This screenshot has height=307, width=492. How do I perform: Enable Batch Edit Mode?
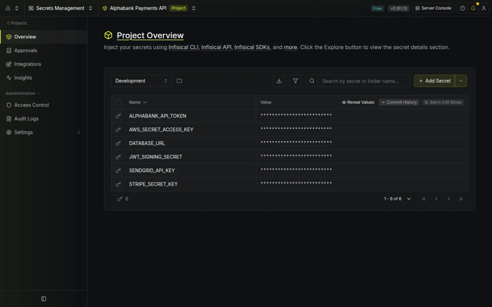pyautogui.click(x=443, y=102)
